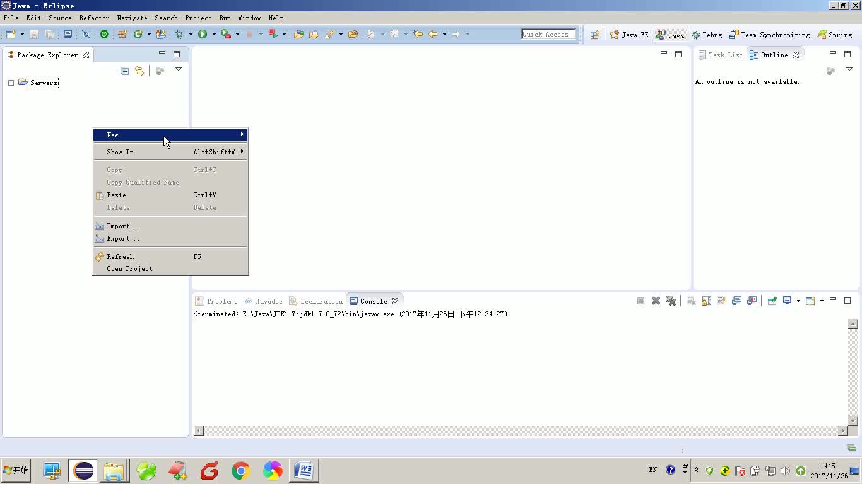Toggle Skip All Breakpoints in toolbar
Screen dimensions: 862x484
tap(86, 34)
